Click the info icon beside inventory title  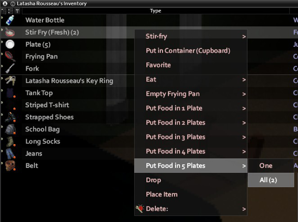tap(13, 4)
